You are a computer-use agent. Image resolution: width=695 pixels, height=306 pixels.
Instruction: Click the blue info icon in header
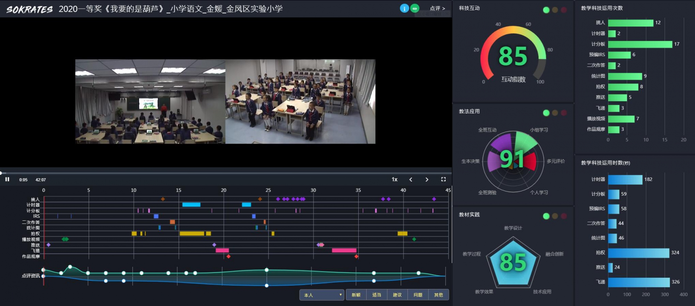tap(404, 8)
